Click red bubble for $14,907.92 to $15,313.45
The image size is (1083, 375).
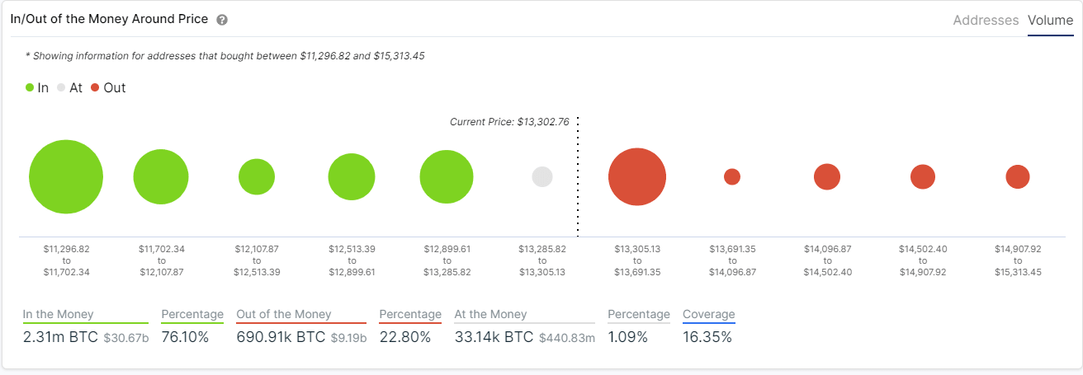coord(1018,176)
